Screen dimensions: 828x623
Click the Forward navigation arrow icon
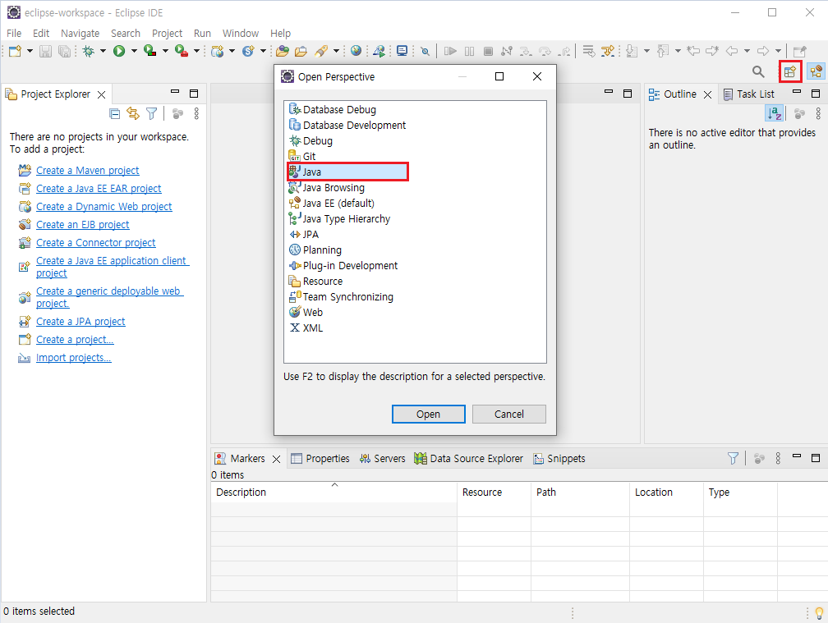pos(763,51)
